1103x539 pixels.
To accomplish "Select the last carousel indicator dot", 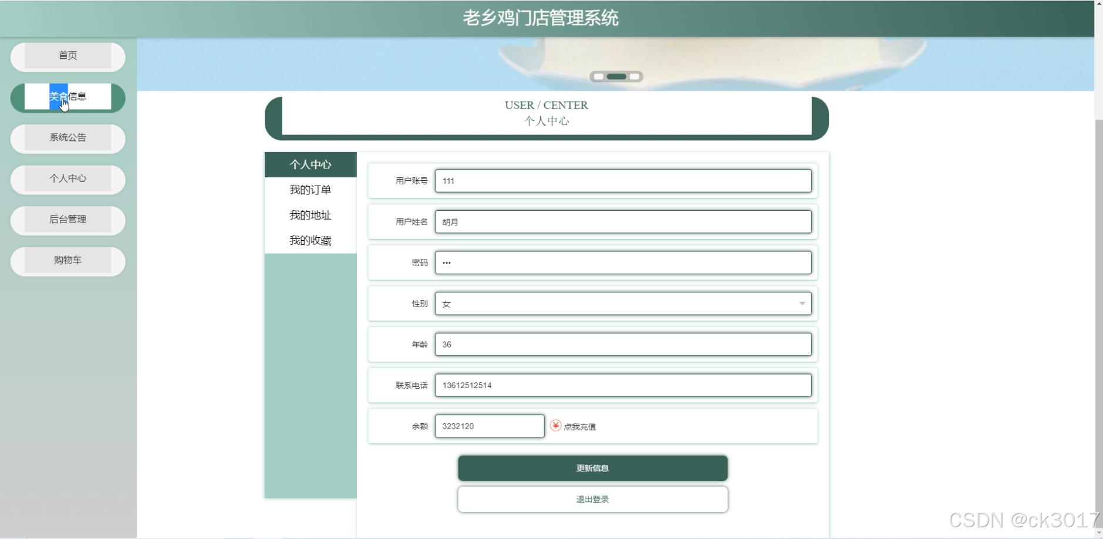I will [634, 76].
